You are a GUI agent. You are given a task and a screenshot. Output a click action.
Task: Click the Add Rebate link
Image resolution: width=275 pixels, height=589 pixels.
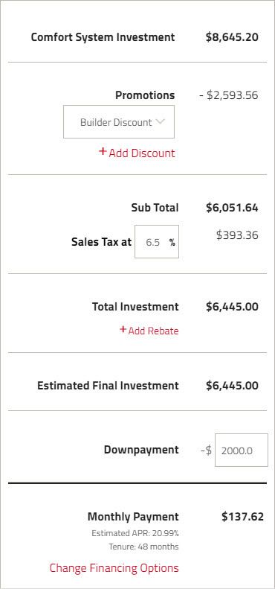(x=149, y=331)
